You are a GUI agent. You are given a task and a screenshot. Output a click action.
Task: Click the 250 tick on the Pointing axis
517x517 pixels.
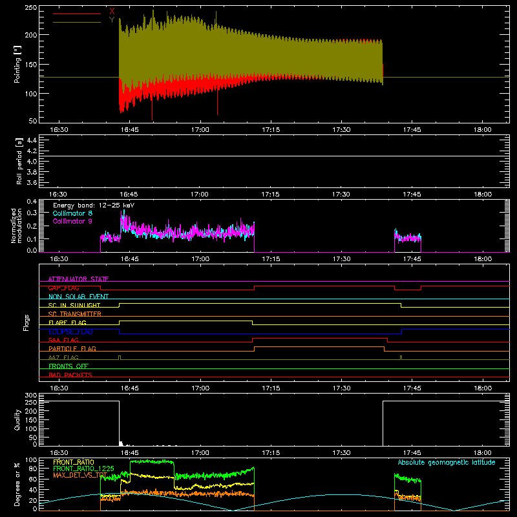31,8
